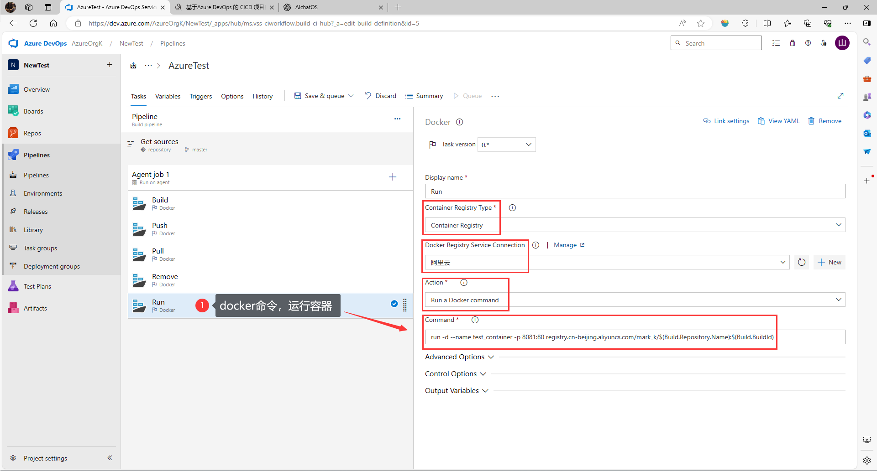Screen dimensions: 877x471
Task: Open the pipeline Summary
Action: [425, 96]
